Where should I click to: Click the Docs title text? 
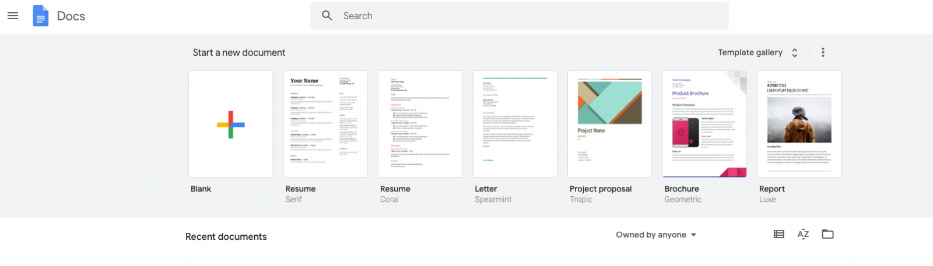(71, 16)
